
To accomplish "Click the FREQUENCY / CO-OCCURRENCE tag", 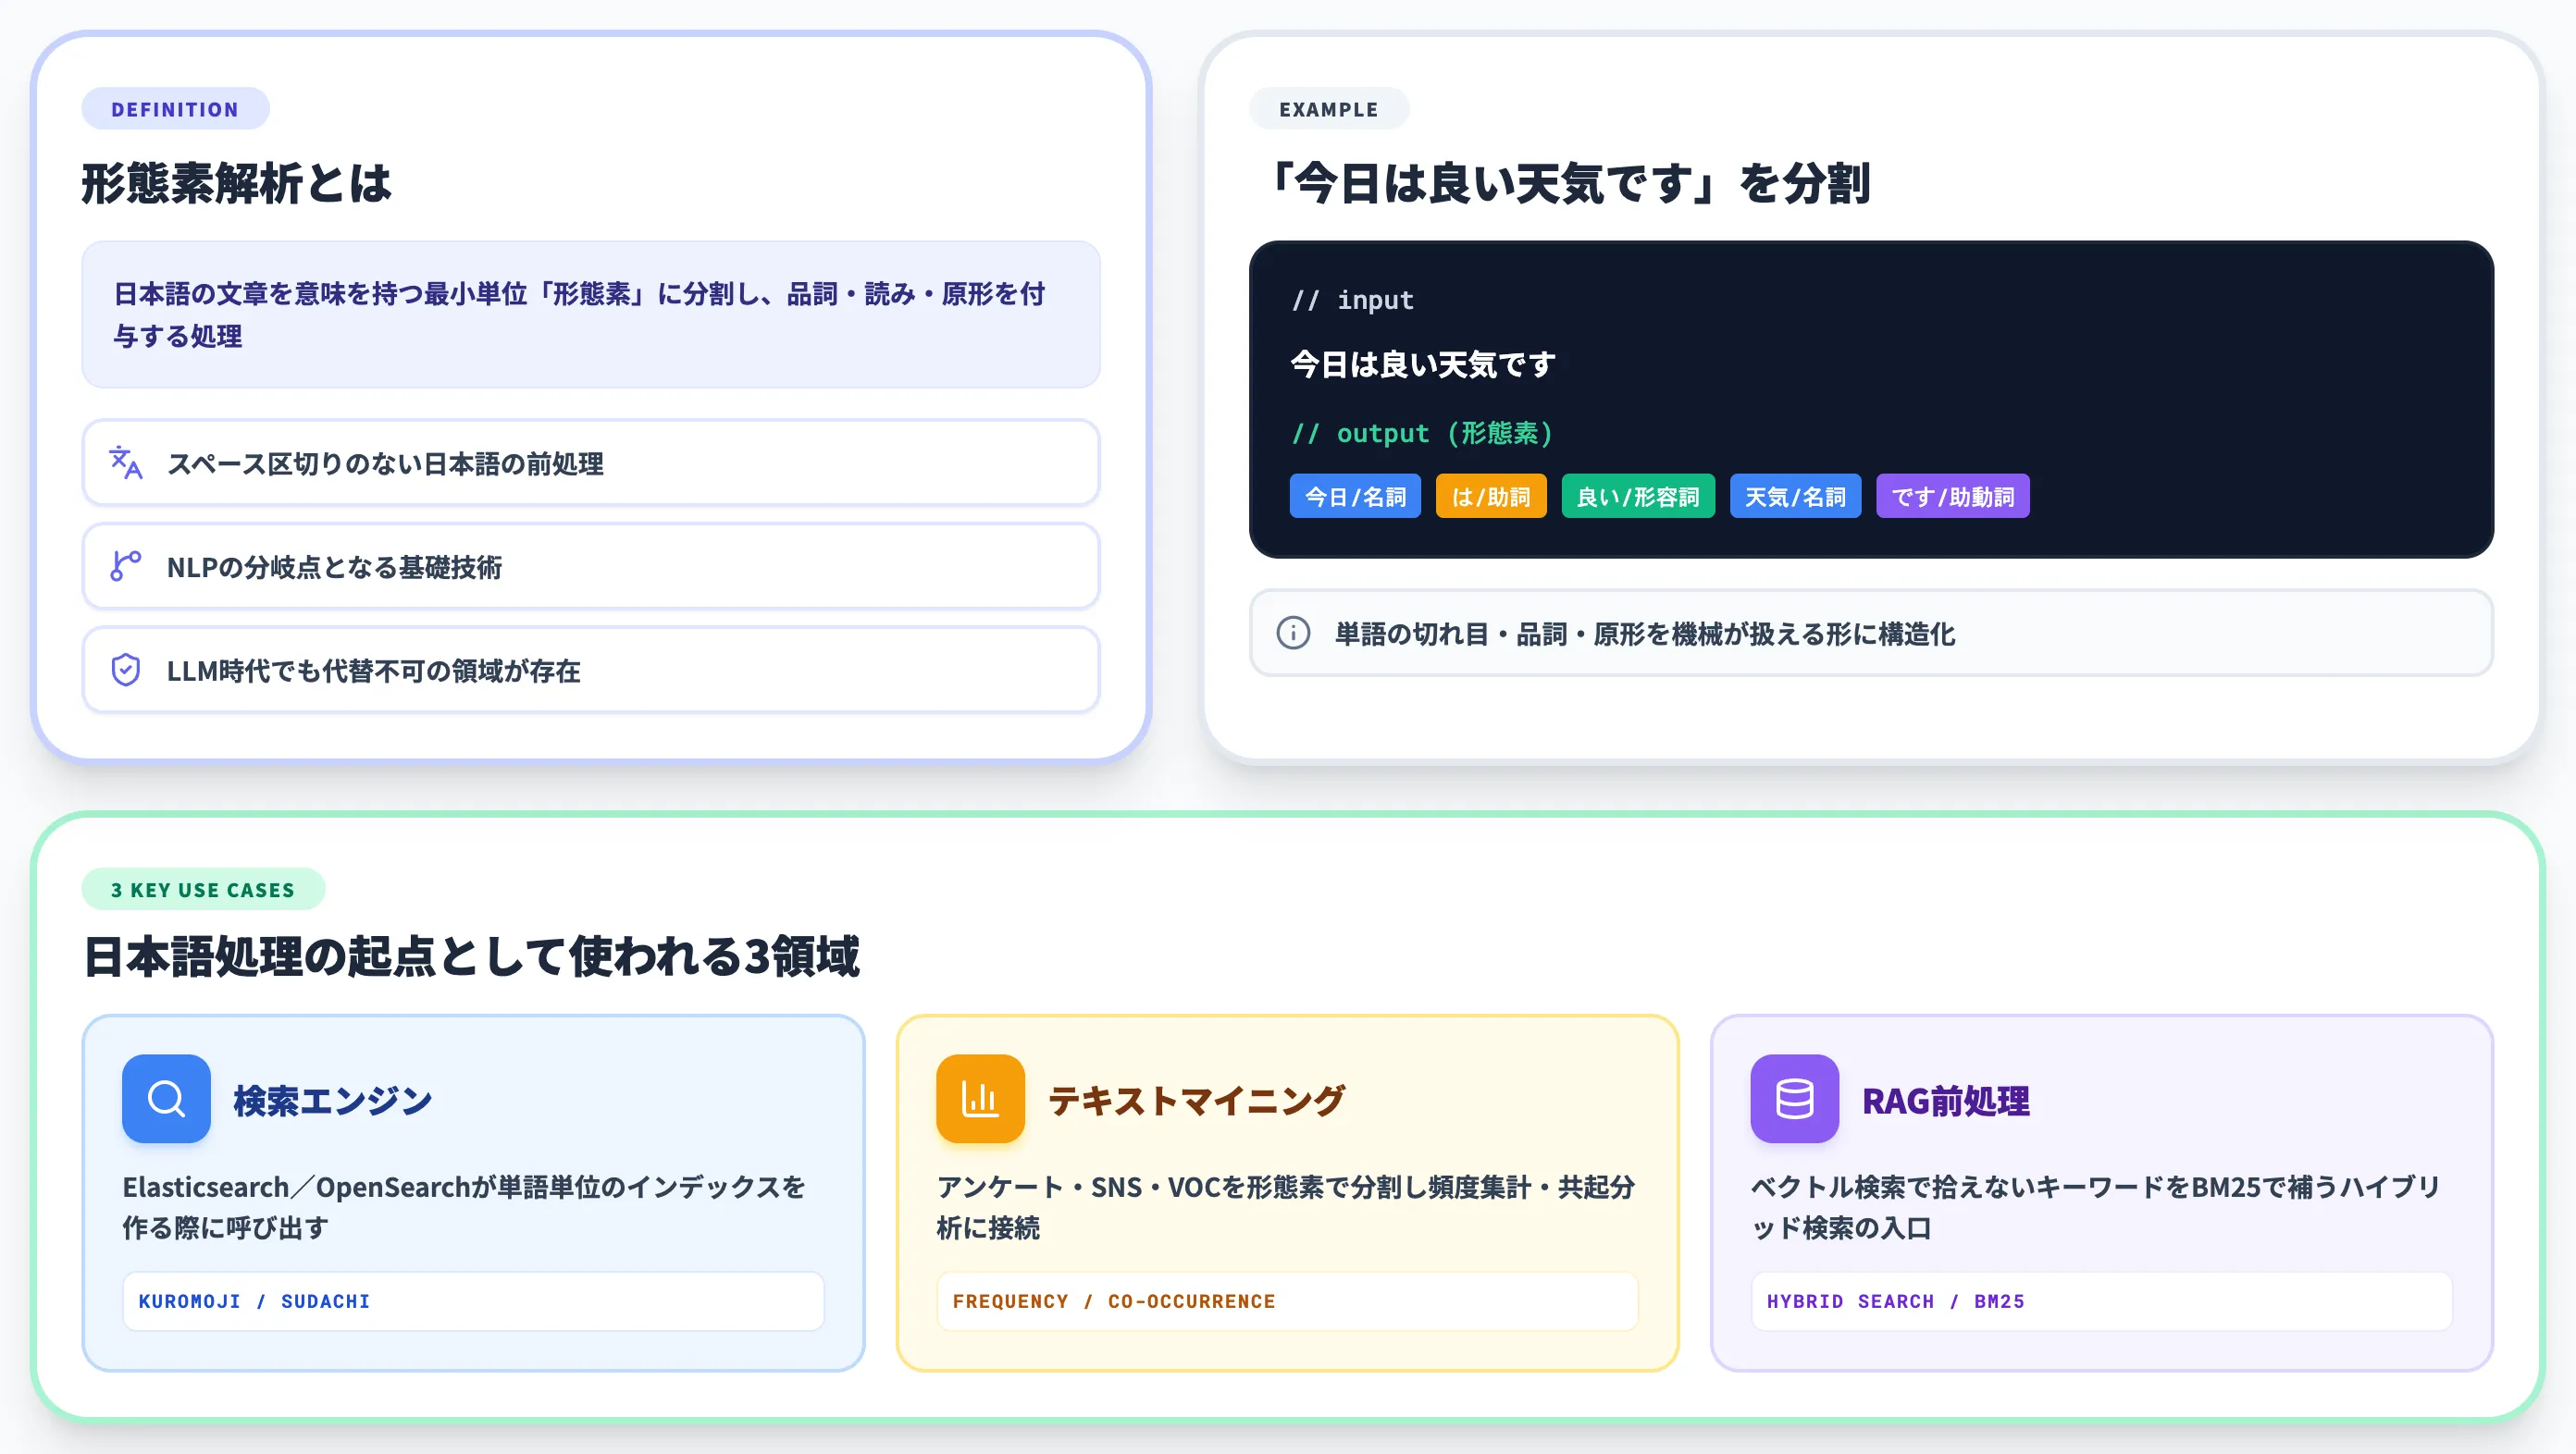I will click(1287, 1301).
